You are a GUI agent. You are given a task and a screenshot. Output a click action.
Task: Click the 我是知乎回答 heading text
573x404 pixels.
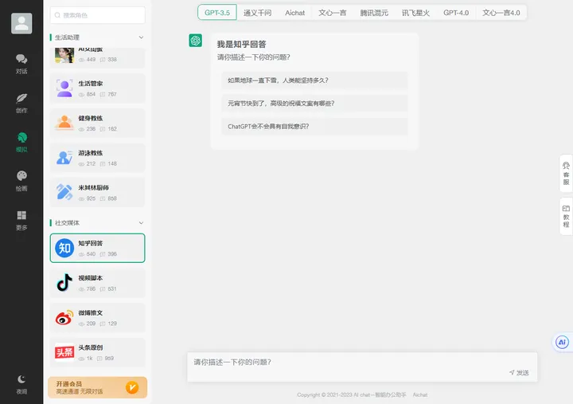click(242, 45)
